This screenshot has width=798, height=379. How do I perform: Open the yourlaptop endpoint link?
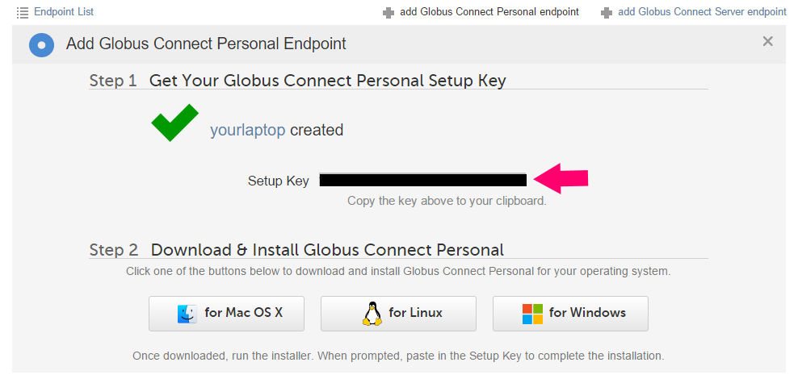[247, 130]
